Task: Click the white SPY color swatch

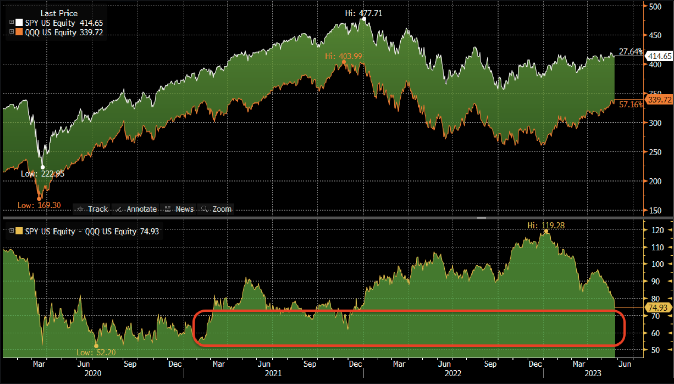Action: point(19,22)
